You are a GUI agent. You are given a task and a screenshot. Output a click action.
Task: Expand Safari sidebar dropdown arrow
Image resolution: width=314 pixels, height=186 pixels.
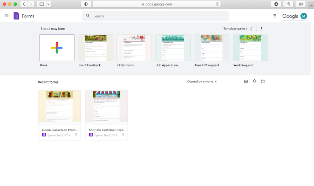[x=48, y=4]
